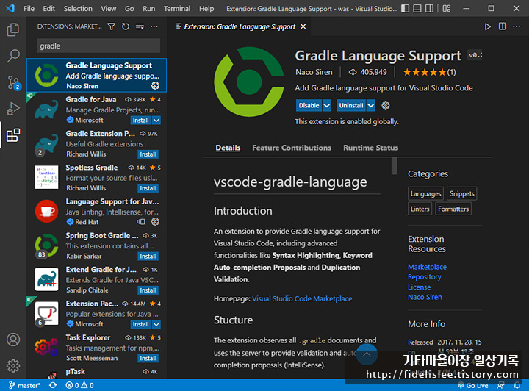529x391 pixels.
Task: Toggle secondary side bar layout icon
Action: [429, 8]
